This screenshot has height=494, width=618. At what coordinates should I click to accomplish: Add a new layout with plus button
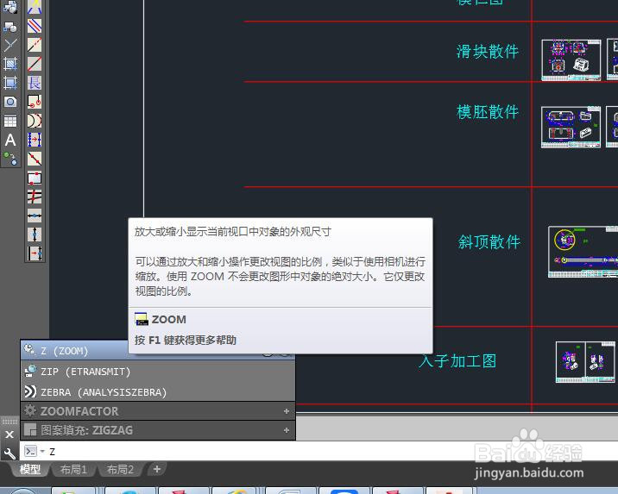click(x=157, y=469)
